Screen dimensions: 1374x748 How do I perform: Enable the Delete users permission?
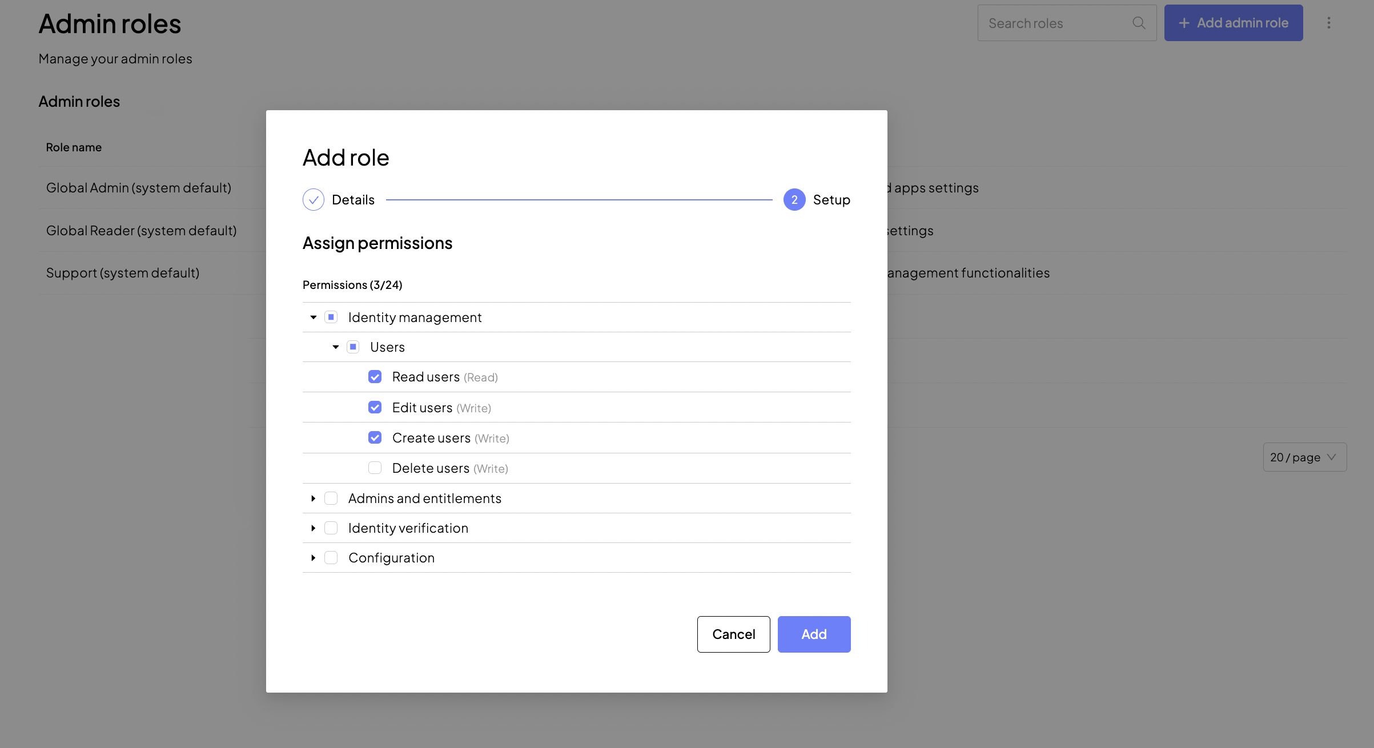[x=375, y=468]
